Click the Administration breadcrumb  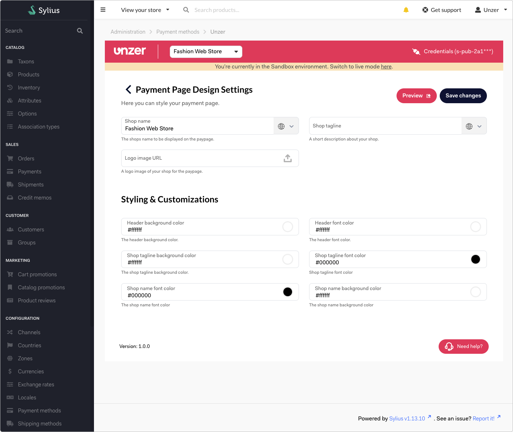tap(128, 32)
